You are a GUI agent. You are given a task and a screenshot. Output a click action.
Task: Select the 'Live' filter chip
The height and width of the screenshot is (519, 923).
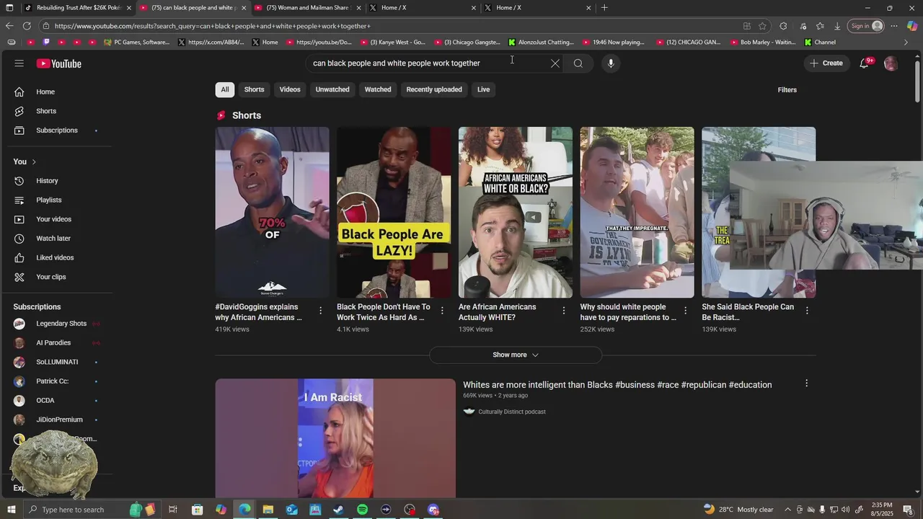coord(483,89)
